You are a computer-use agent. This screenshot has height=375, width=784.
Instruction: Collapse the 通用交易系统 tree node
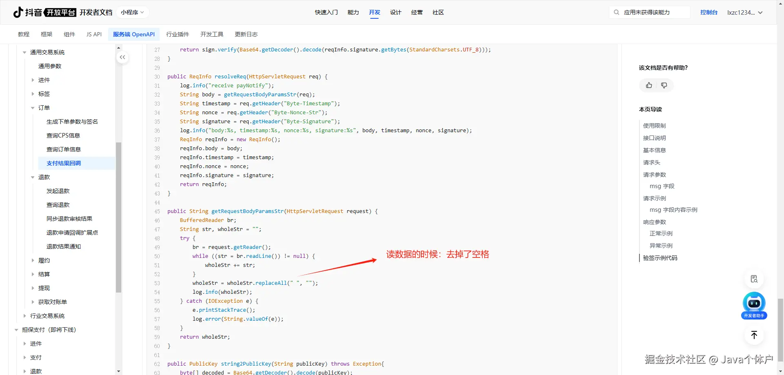[x=24, y=52]
